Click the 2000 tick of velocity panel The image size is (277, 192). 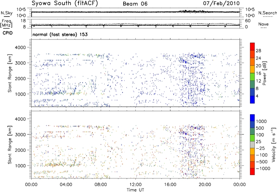point(20,150)
